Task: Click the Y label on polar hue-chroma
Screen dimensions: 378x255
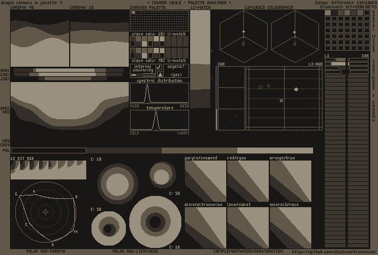Action: 34,191
